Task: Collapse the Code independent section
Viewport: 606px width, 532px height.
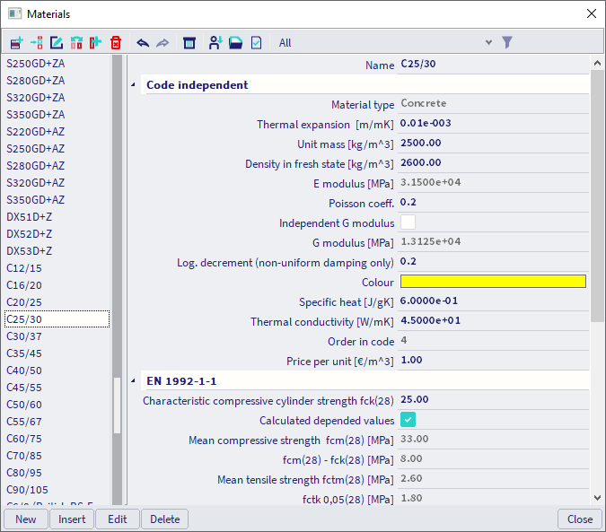Action: pyautogui.click(x=134, y=85)
